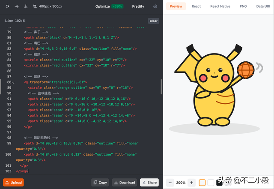Image resolution: width=274 pixels, height=189 pixels.
Task: Select the Data URI tab
Action: [263, 6]
